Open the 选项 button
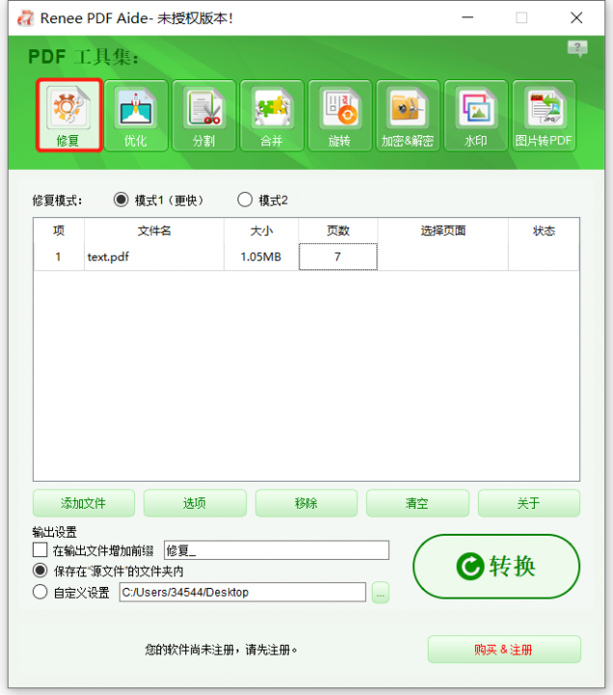 195,503
